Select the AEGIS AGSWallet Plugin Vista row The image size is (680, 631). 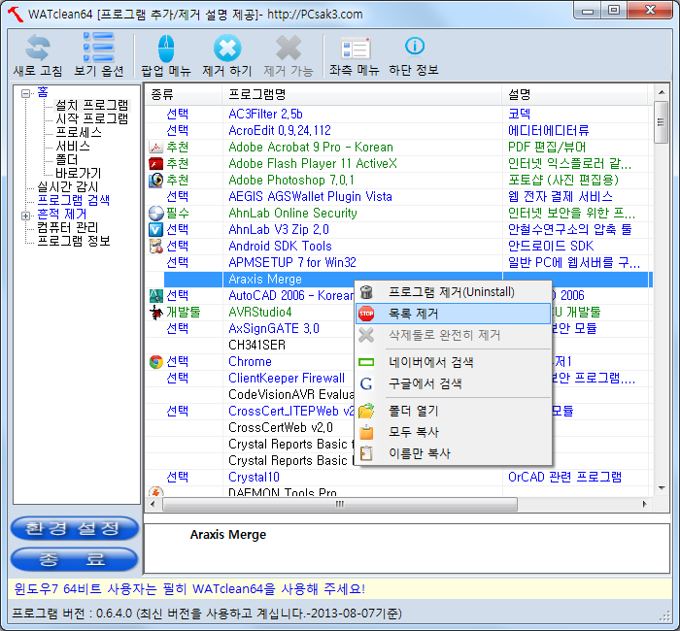coord(398,196)
